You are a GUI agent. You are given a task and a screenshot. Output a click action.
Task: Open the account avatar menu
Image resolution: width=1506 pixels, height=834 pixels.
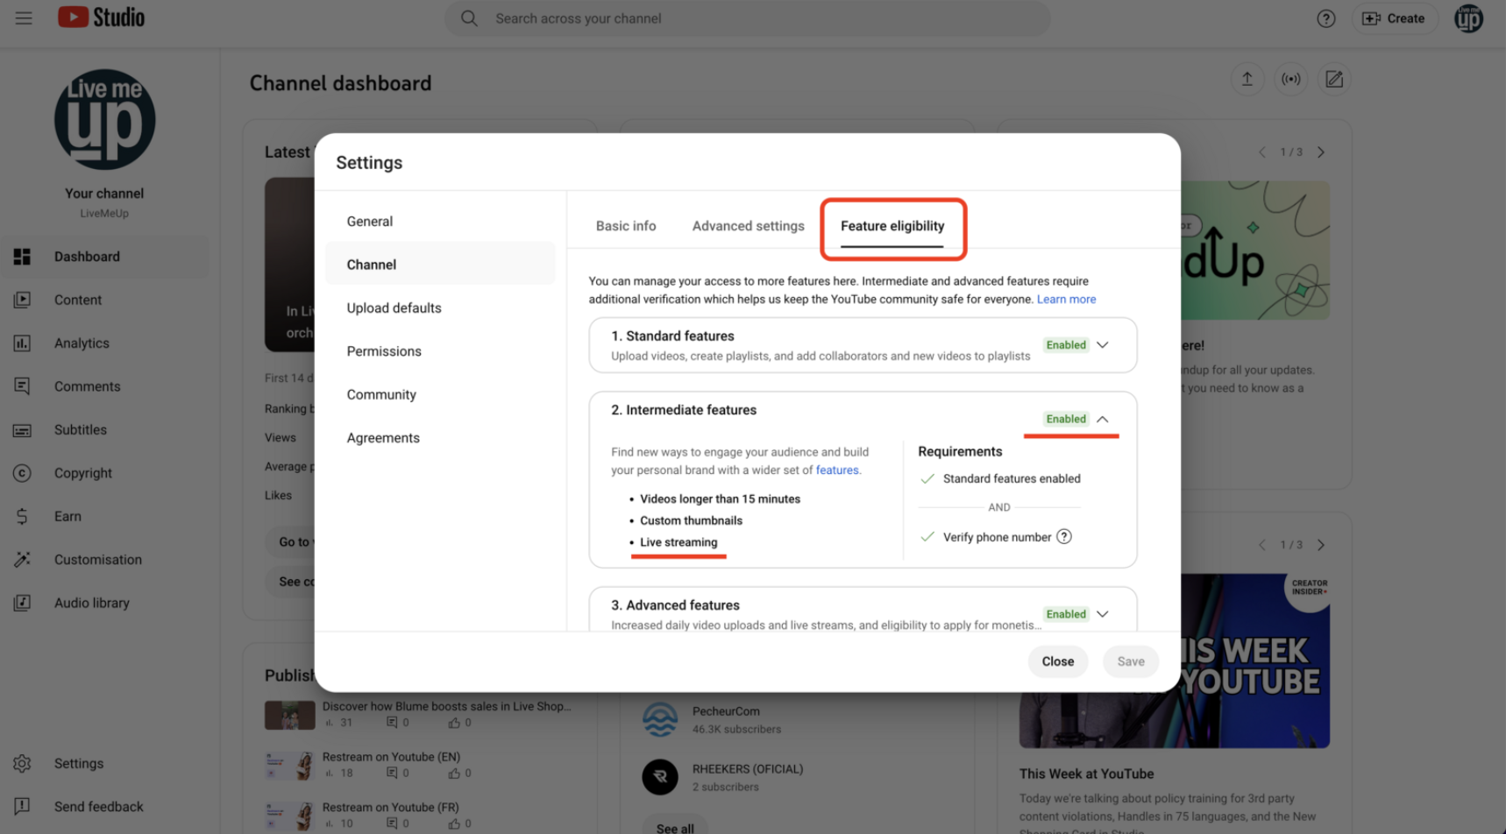tap(1468, 18)
